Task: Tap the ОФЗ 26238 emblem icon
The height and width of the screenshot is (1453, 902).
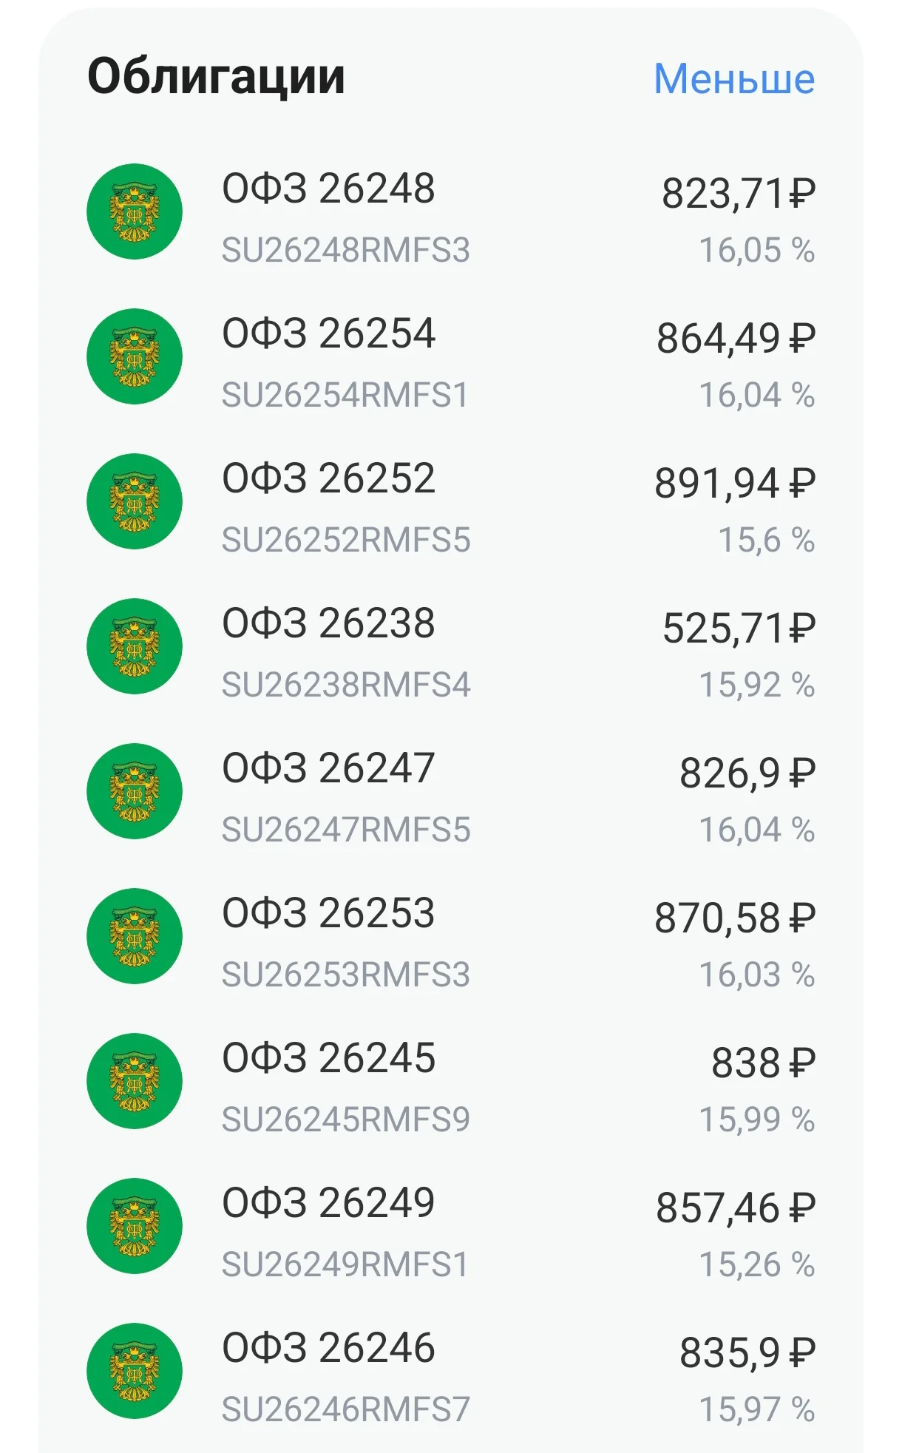Action: [x=135, y=646]
